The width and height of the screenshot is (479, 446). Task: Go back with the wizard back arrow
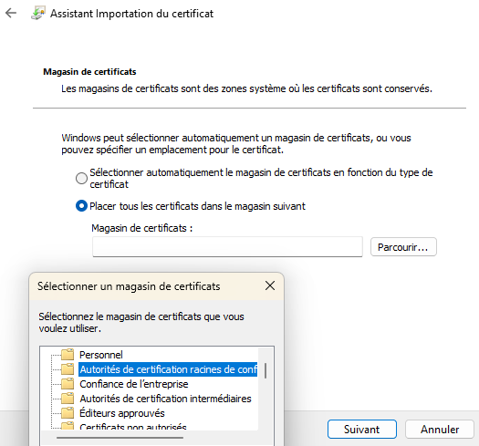[11, 13]
